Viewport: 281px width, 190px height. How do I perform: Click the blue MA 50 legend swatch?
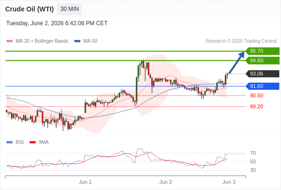(x=77, y=41)
